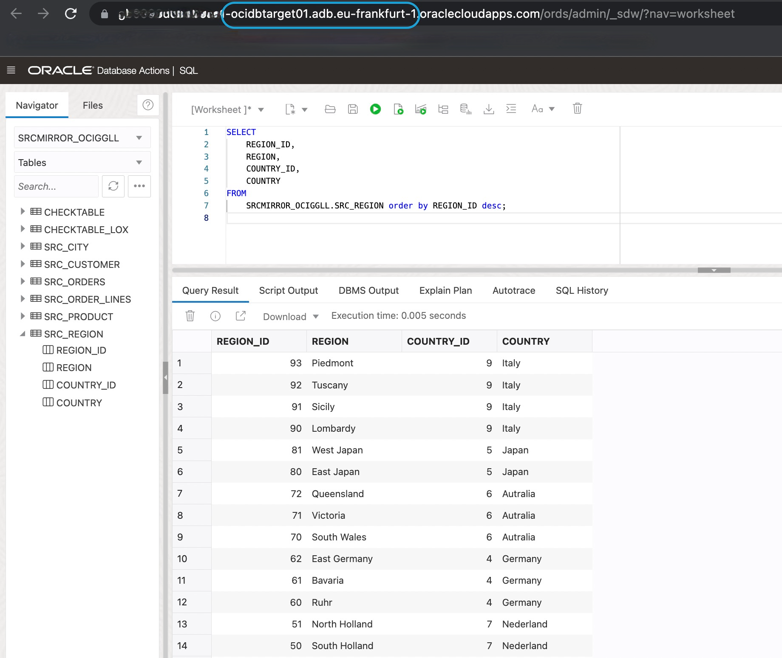Open the SQL History tab
This screenshot has width=782, height=658.
(x=582, y=290)
